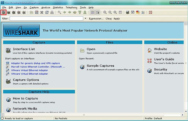Reset zoom to normal size icon
Image resolution: width=188 pixels, height=121 pixels.
pos(115,12)
